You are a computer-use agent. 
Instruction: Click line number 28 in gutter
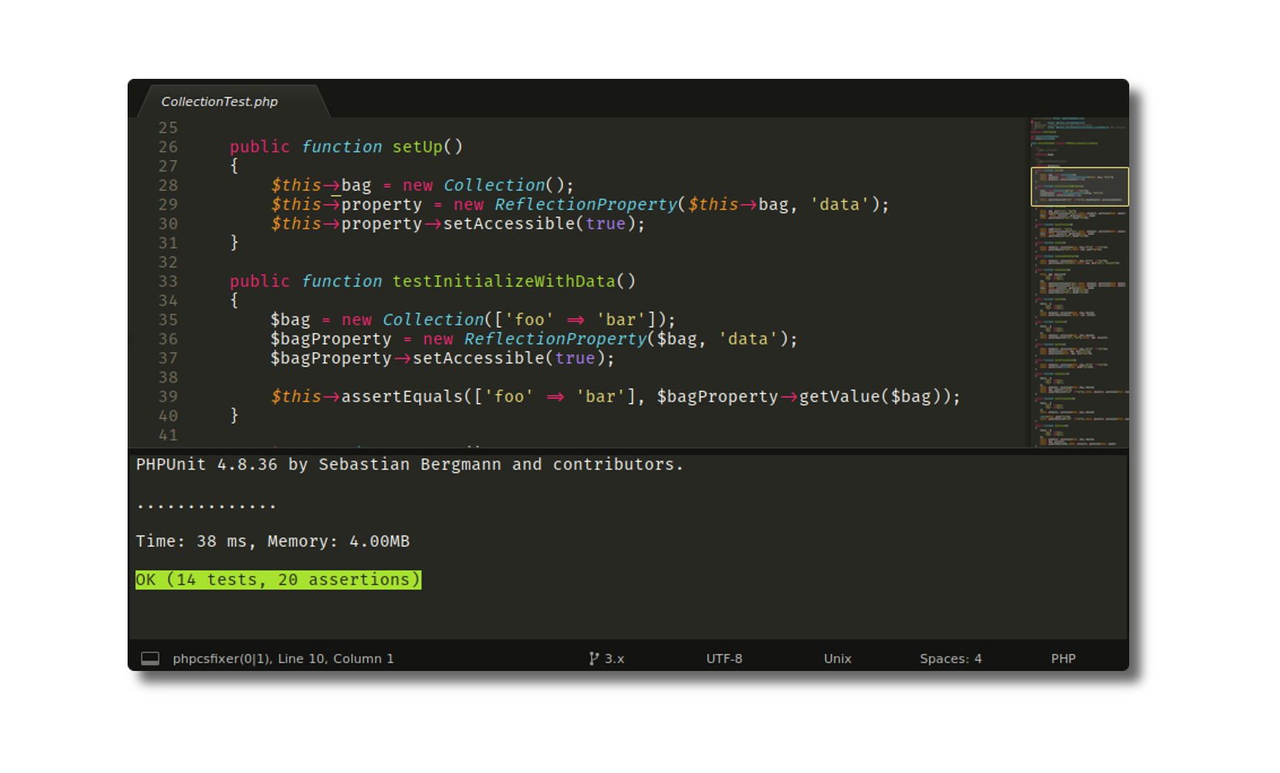tap(169, 186)
